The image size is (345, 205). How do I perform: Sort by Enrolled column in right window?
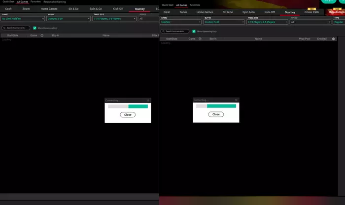click(322, 39)
